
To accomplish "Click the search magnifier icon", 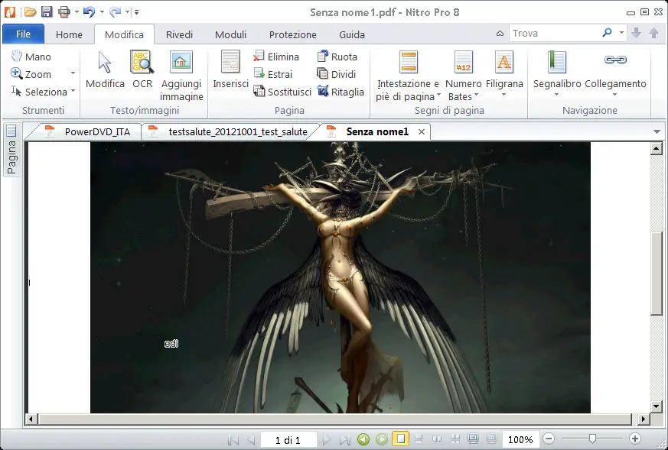I will 607,33.
